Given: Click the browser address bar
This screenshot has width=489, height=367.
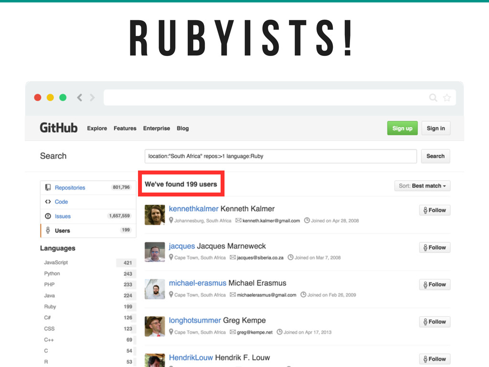Looking at the screenshot, I should pos(280,97).
